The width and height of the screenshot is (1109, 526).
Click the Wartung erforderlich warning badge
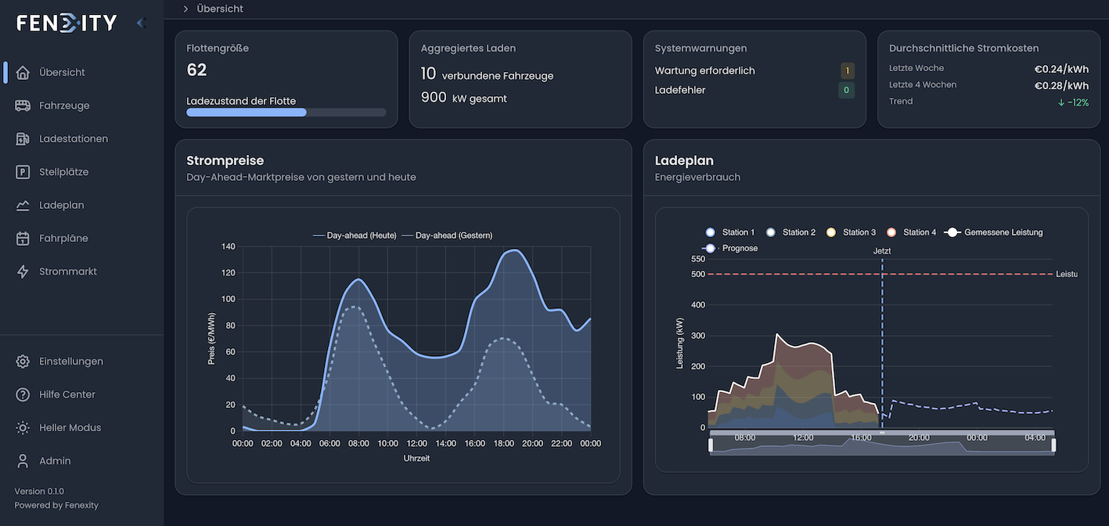(x=846, y=70)
